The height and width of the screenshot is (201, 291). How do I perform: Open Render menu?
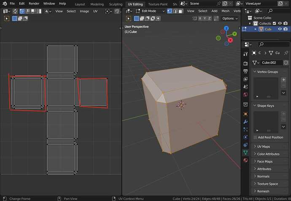[x=34, y=3]
